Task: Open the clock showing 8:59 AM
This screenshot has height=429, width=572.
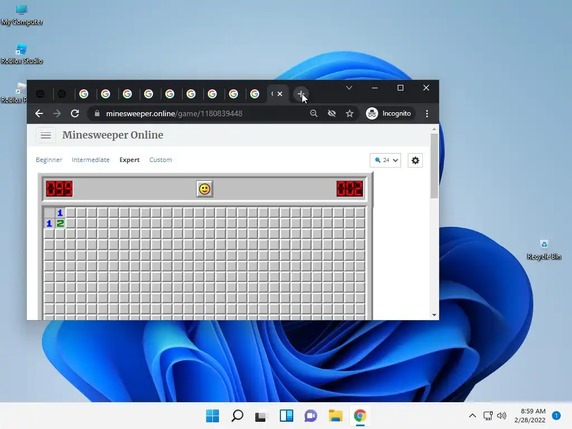Action: click(530, 416)
